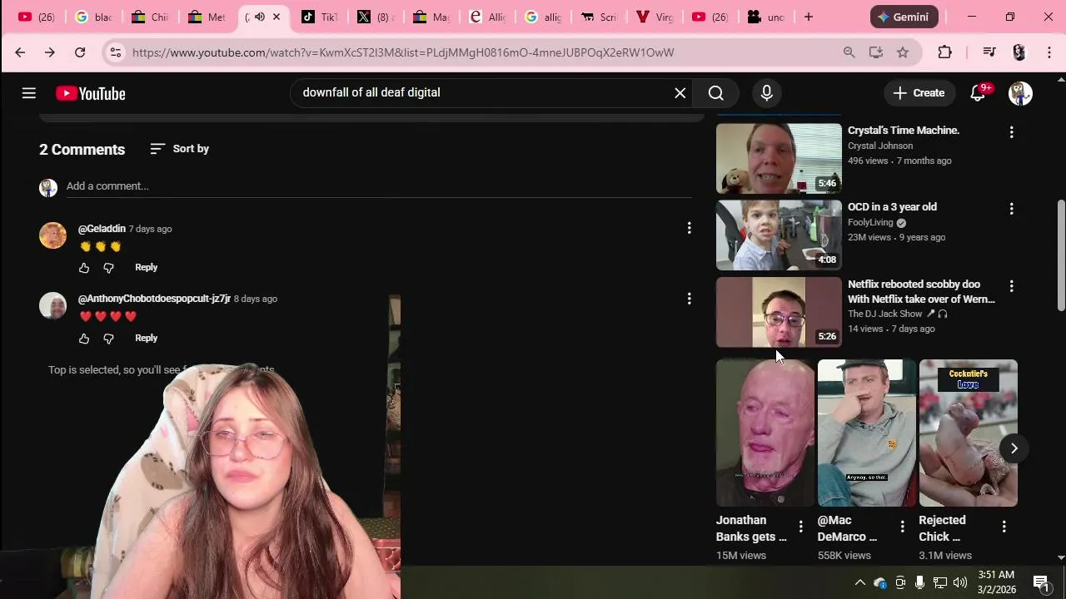
Task: Open the browser extensions puzzle icon
Action: coord(944,52)
